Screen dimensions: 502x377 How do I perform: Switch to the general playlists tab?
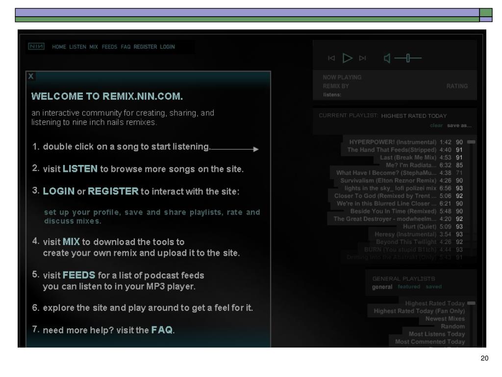382,287
